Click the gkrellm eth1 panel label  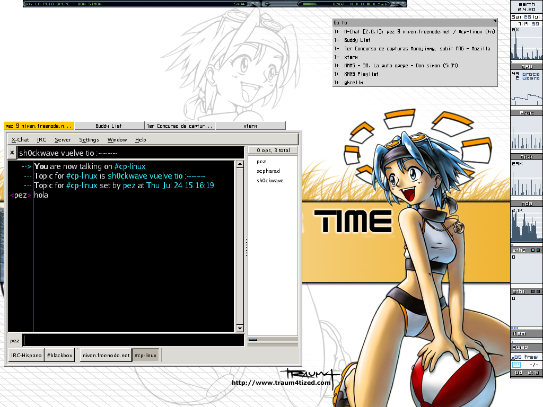click(519, 291)
